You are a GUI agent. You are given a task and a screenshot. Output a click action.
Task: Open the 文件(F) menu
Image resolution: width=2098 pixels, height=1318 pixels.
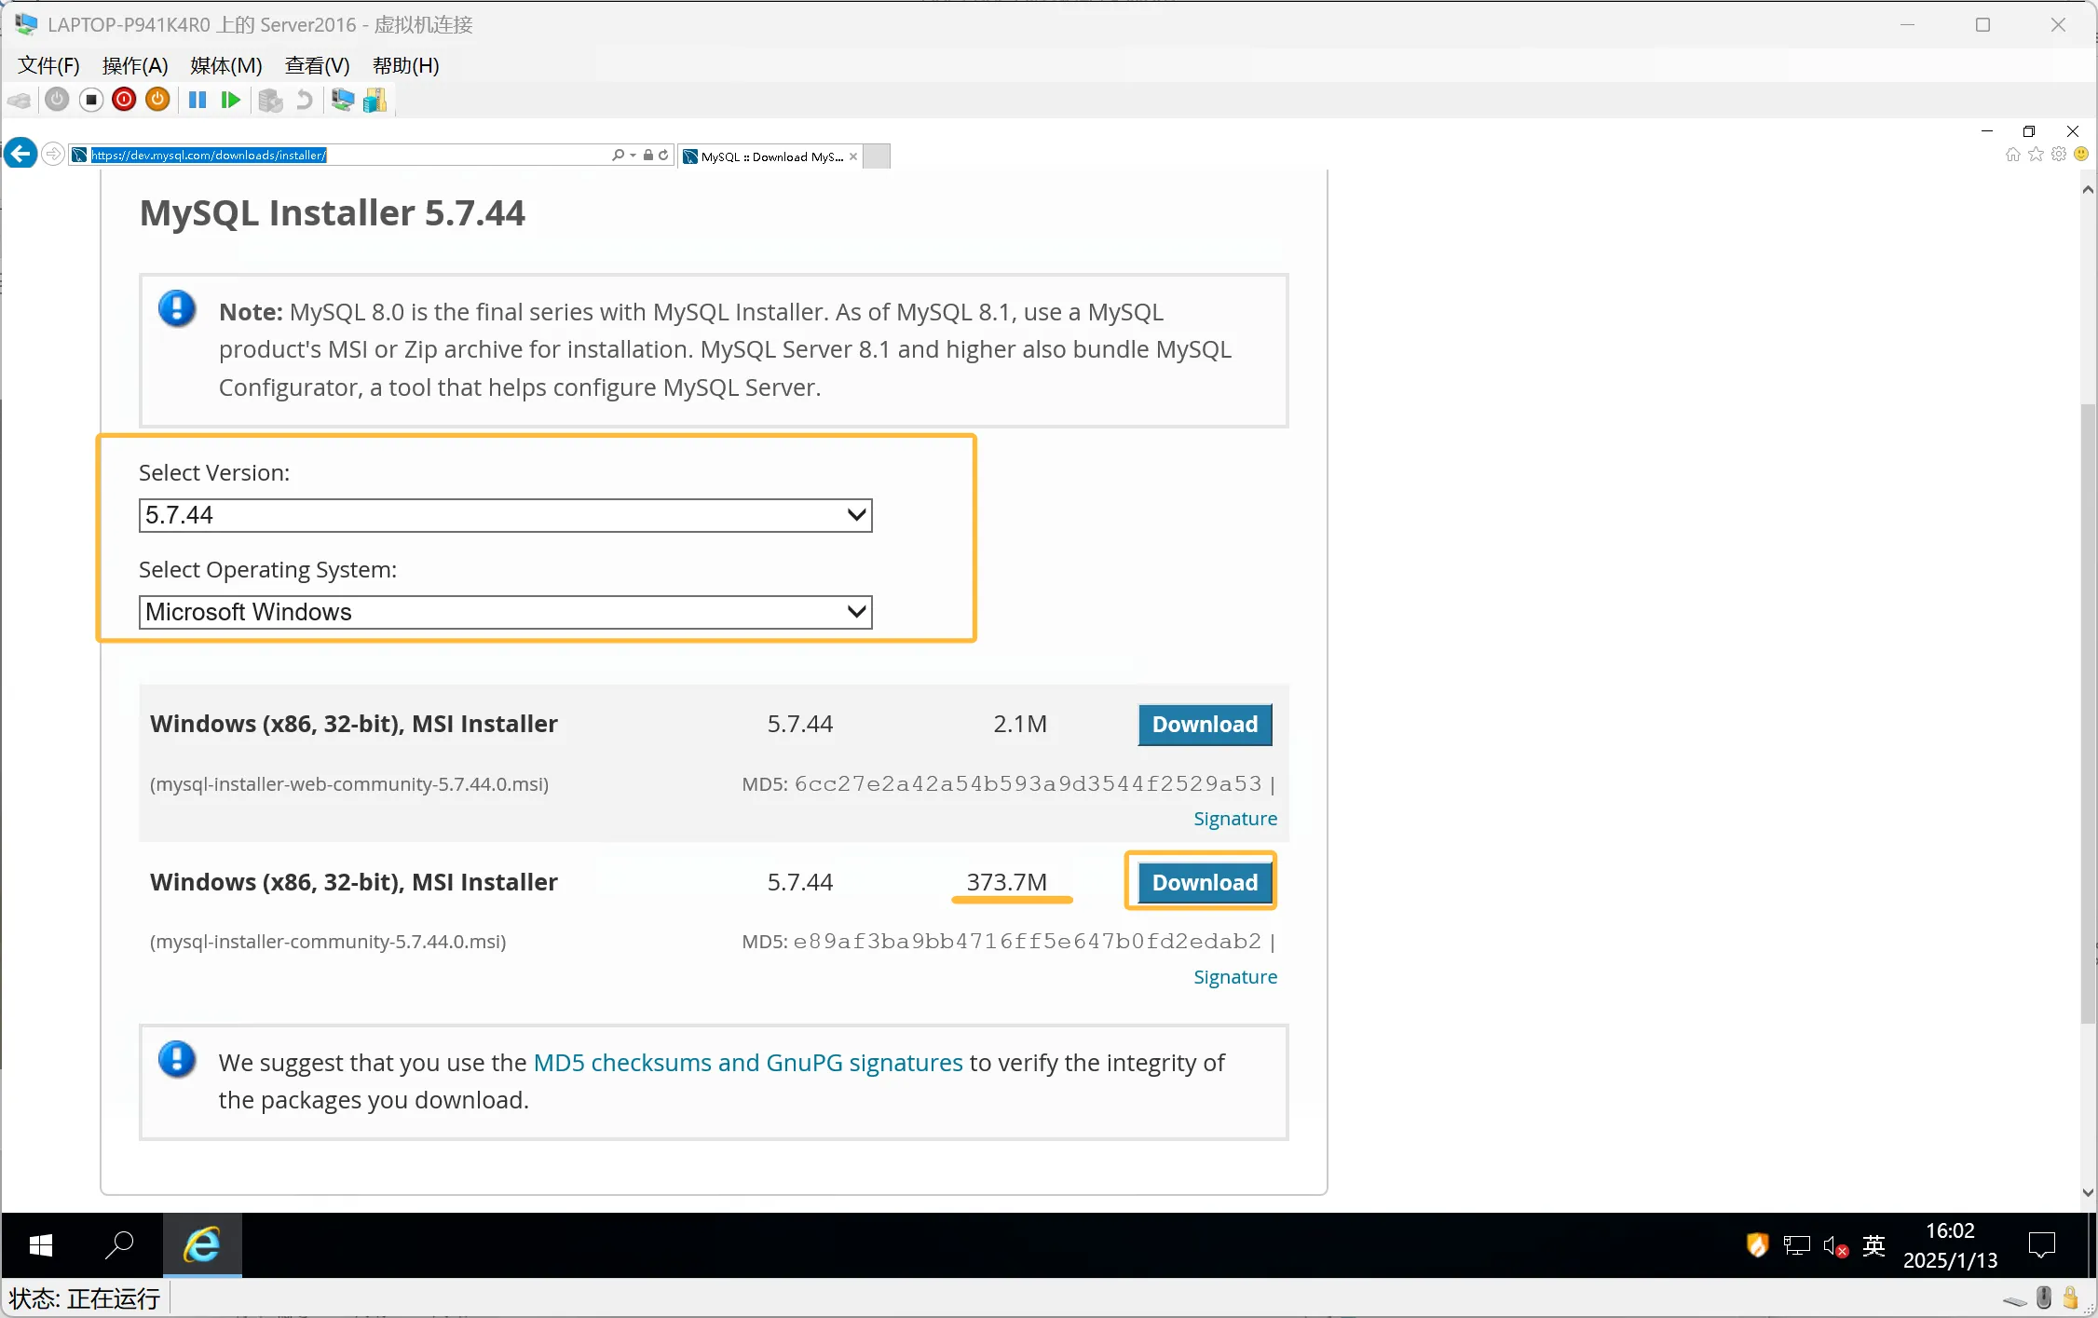click(48, 65)
